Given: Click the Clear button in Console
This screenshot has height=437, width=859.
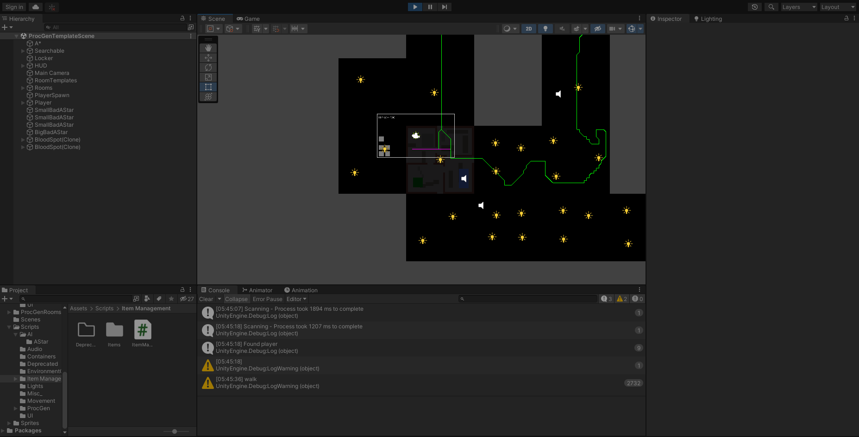Looking at the screenshot, I should click(206, 299).
